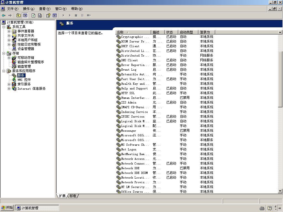
Task: Toggle the Show/Hide Console Tree icon
Action: pos(25,15)
